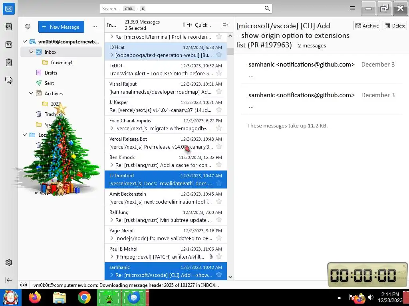Close the digital timer widget
Screen dimensions: 409x306
(x=404, y=266)
